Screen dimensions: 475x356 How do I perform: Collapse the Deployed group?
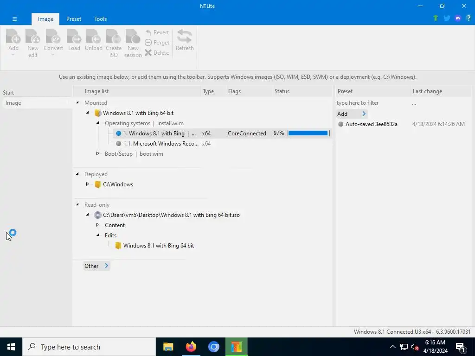(77, 174)
